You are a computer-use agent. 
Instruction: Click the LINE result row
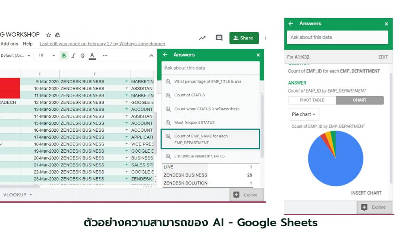(x=207, y=167)
